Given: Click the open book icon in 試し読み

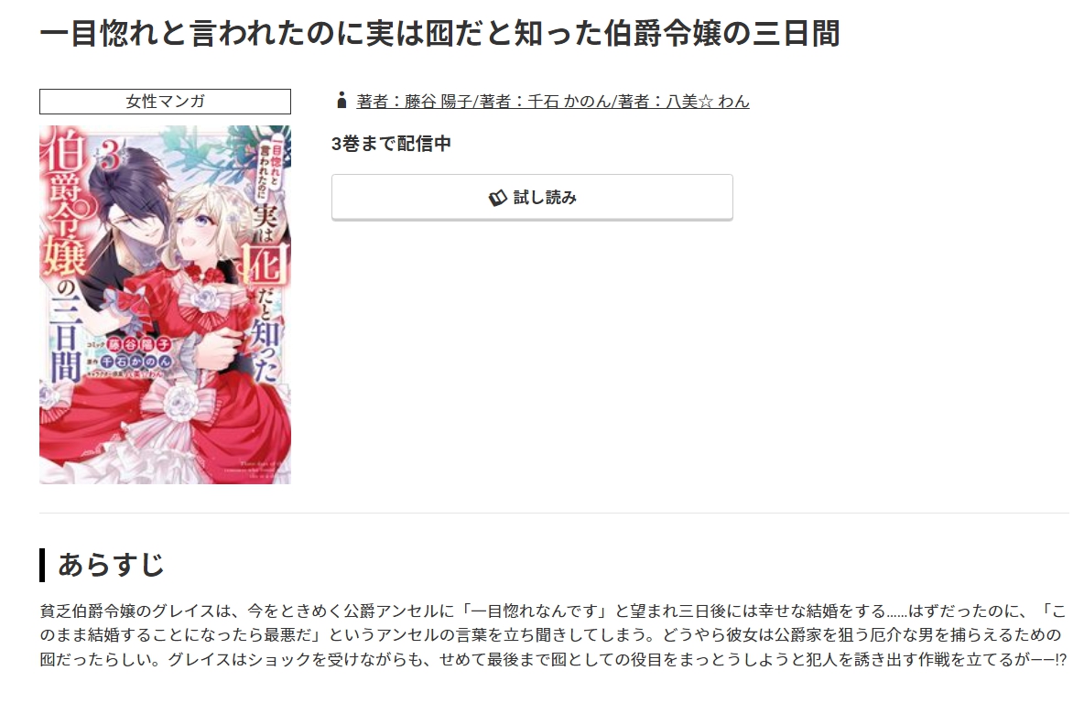Looking at the screenshot, I should click(x=498, y=199).
